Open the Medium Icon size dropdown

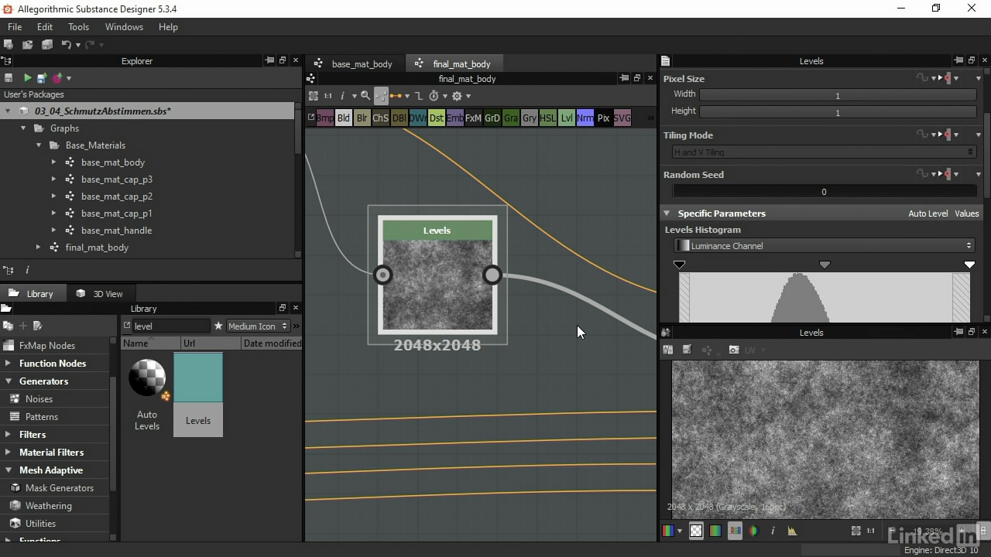point(258,326)
